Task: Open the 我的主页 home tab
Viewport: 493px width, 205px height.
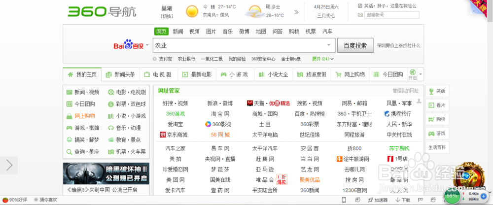Action: click(82, 74)
